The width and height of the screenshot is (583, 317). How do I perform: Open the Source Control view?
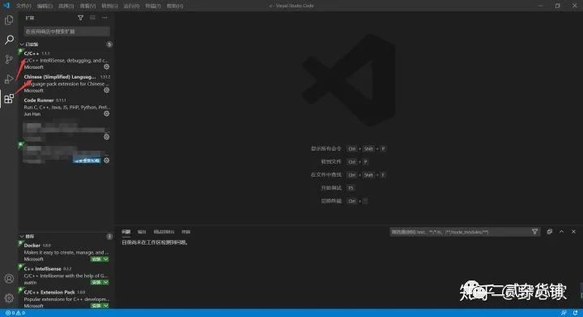(x=9, y=59)
